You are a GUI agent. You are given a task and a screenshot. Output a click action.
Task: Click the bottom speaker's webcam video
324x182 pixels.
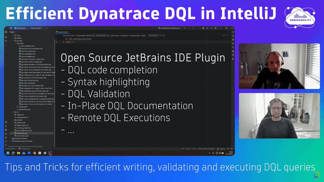279,116
